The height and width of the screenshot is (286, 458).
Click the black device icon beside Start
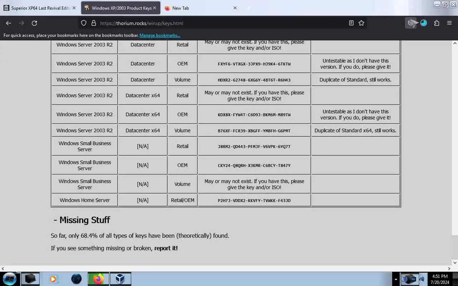pyautogui.click(x=30, y=279)
